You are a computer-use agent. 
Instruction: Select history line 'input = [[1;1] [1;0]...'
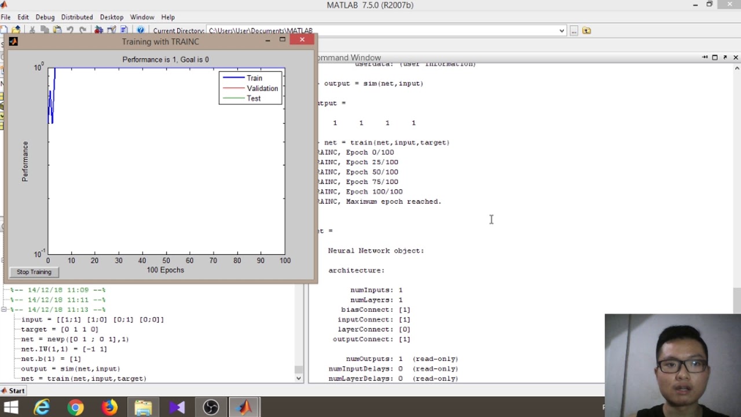(x=93, y=319)
